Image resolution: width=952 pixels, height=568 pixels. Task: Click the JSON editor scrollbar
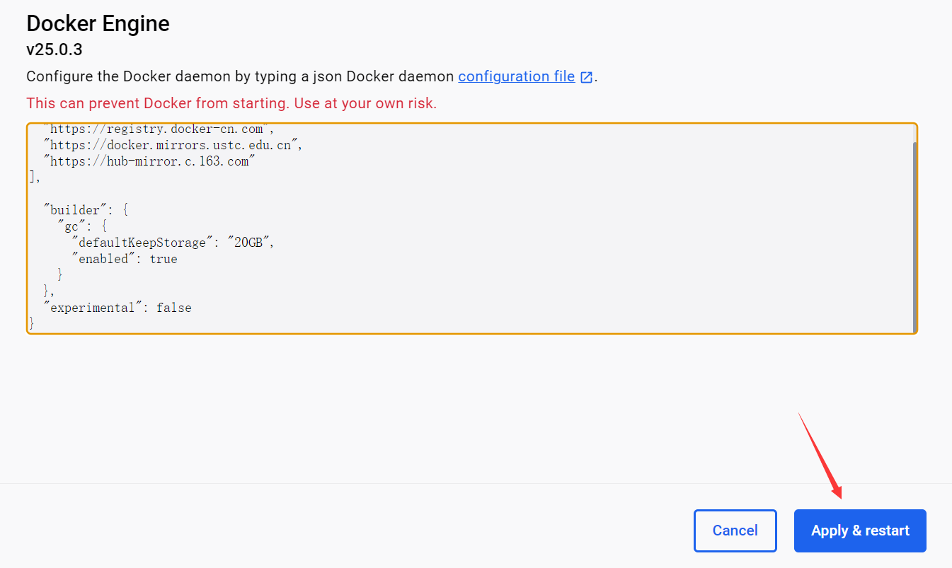point(914,237)
